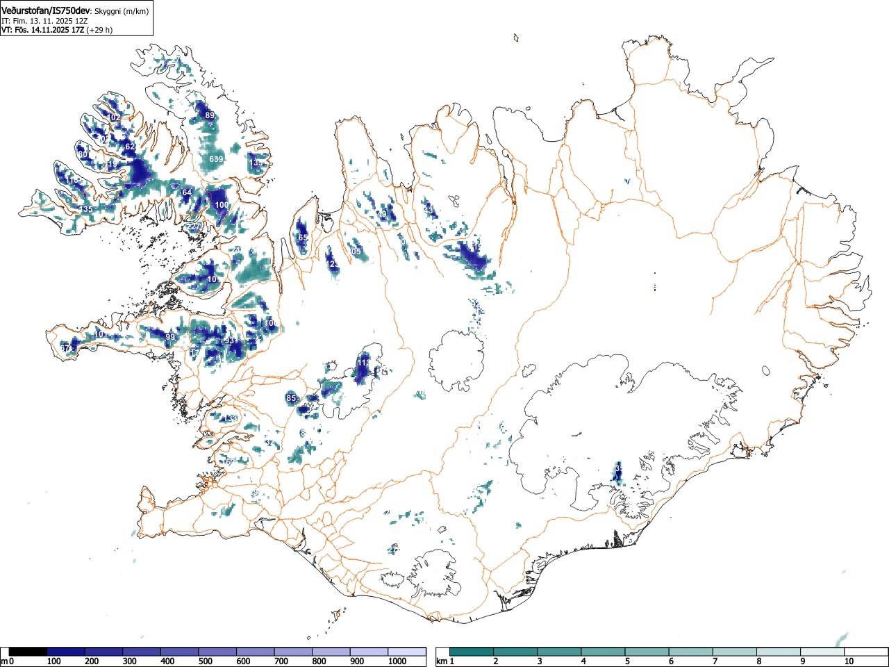Click the 100–200 m dark blue legend swatch
The image size is (889, 667).
point(66,652)
